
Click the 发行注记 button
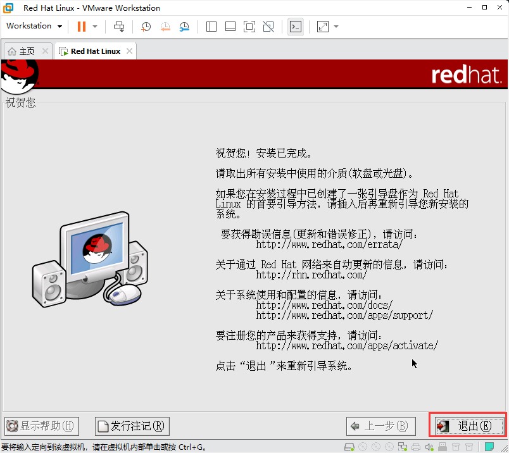tap(132, 426)
